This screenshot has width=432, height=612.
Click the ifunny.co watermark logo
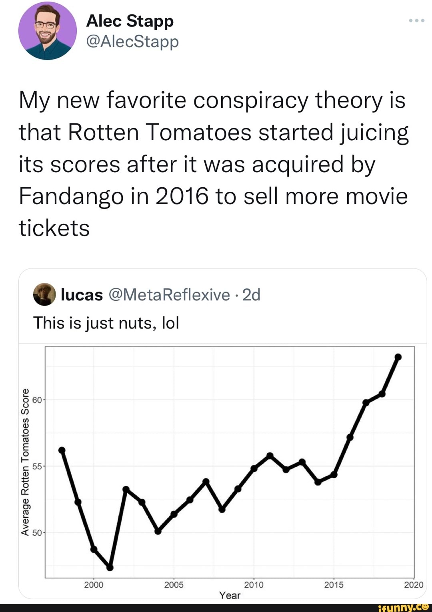pyautogui.click(x=403, y=607)
